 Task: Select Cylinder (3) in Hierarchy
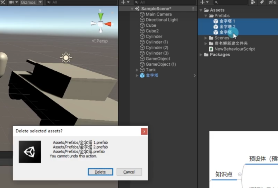[158, 53]
